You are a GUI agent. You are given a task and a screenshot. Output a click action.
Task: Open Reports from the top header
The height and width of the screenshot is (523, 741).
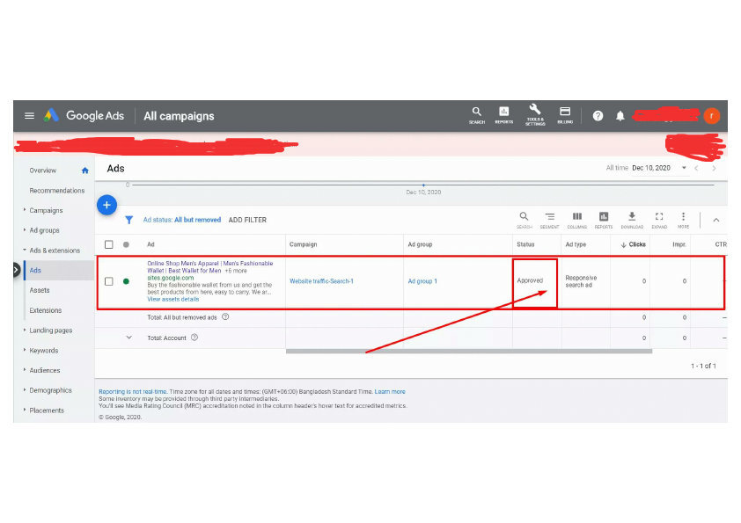click(503, 114)
